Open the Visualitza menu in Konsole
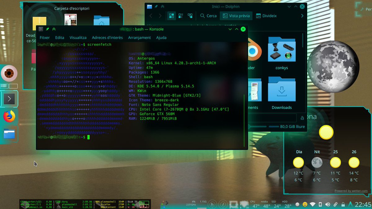 [78, 37]
